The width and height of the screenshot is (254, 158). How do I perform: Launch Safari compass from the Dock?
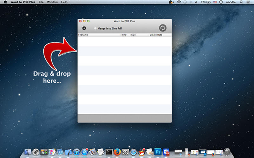click(x=133, y=152)
